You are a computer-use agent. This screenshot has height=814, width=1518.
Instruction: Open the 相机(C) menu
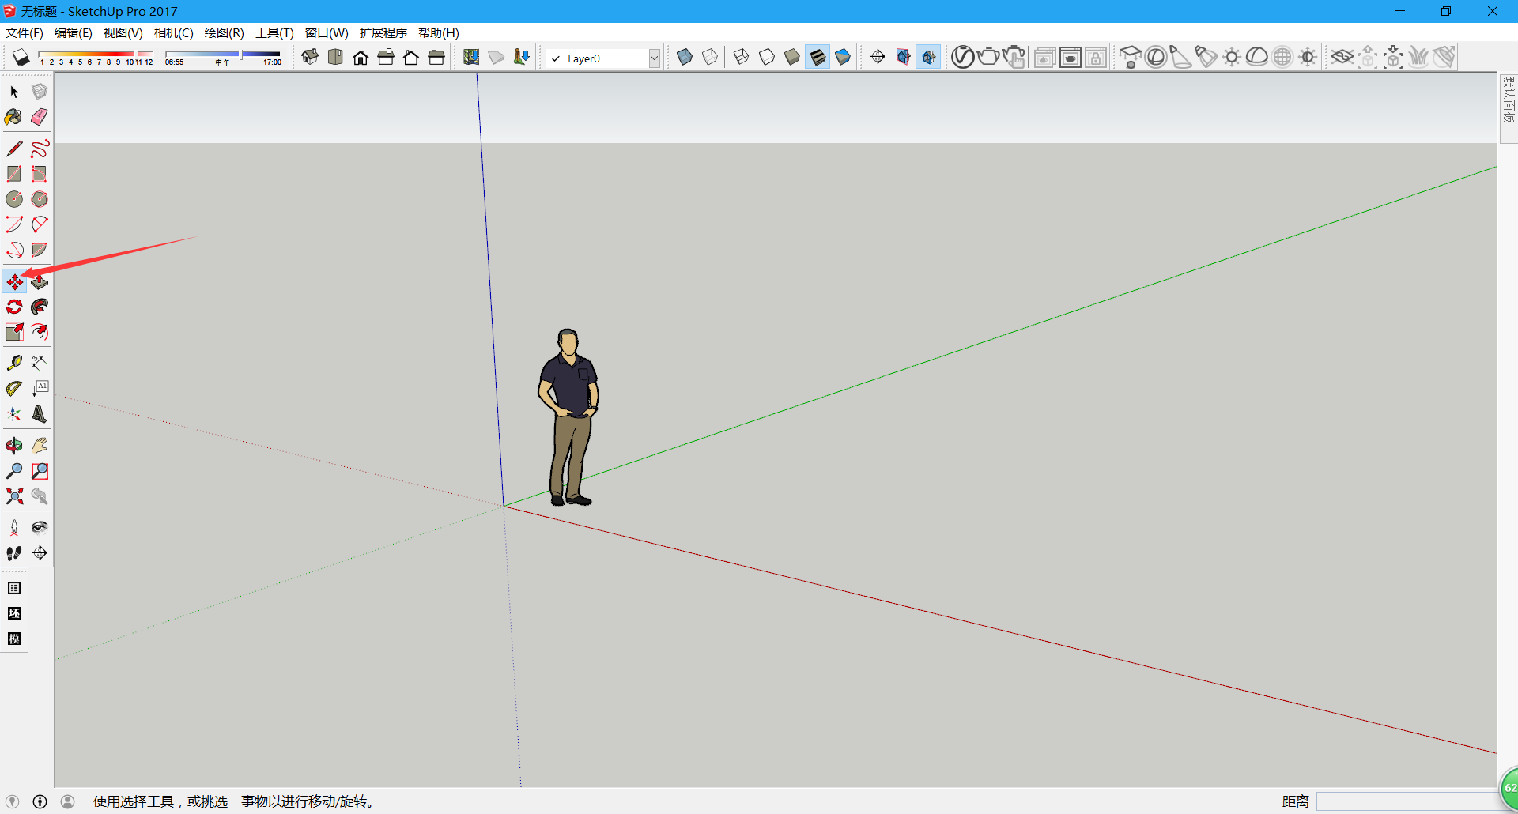(174, 32)
